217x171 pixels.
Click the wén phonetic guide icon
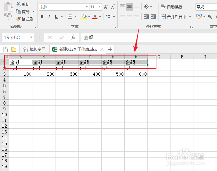[109, 17]
